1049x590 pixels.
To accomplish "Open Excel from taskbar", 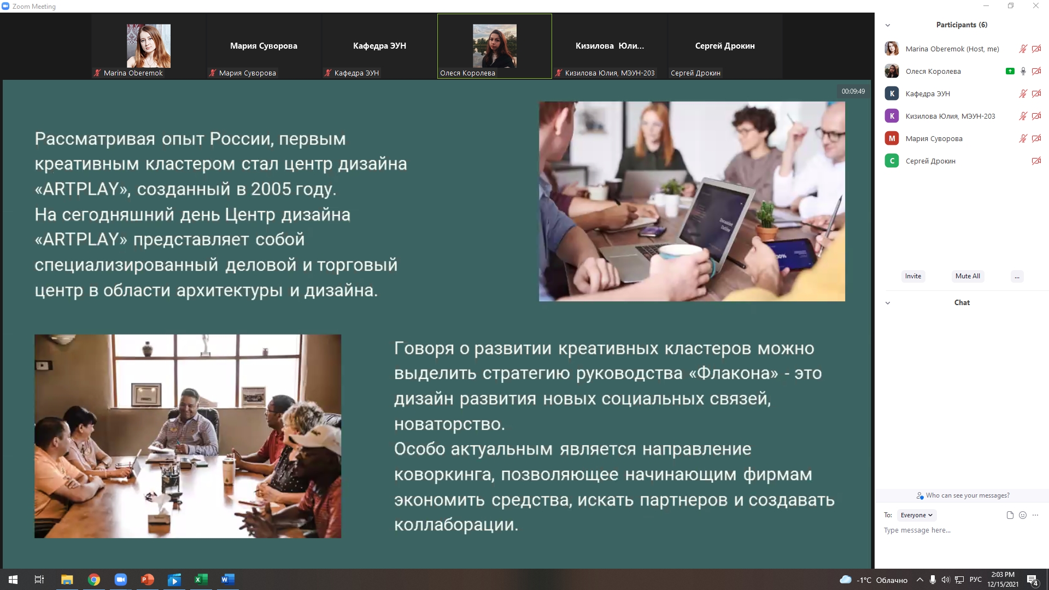I will 201,580.
